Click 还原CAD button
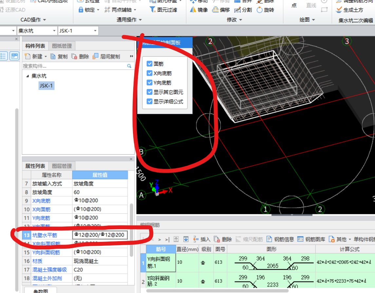The image size is (375, 293). point(13,10)
